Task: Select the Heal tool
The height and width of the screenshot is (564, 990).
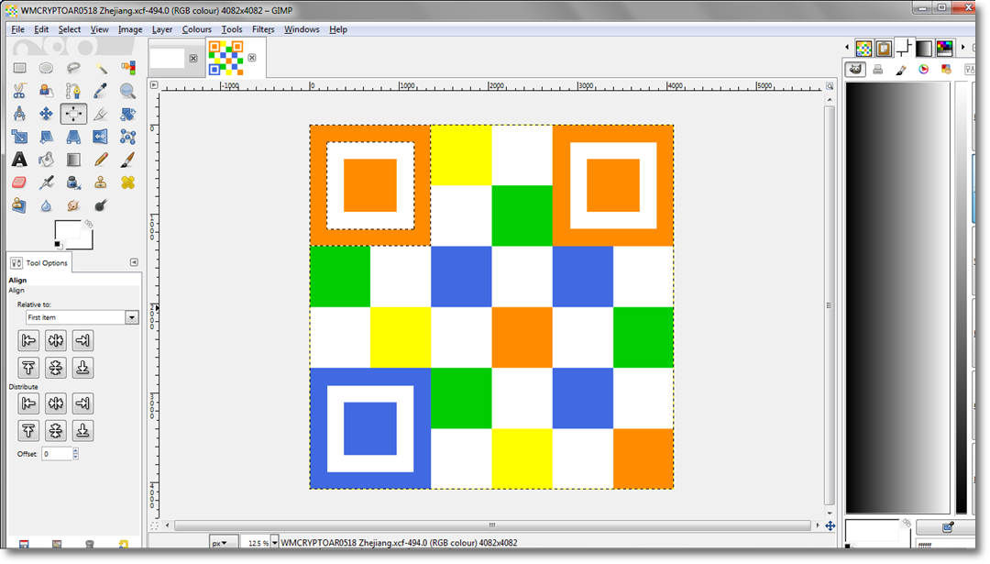Action: [127, 182]
